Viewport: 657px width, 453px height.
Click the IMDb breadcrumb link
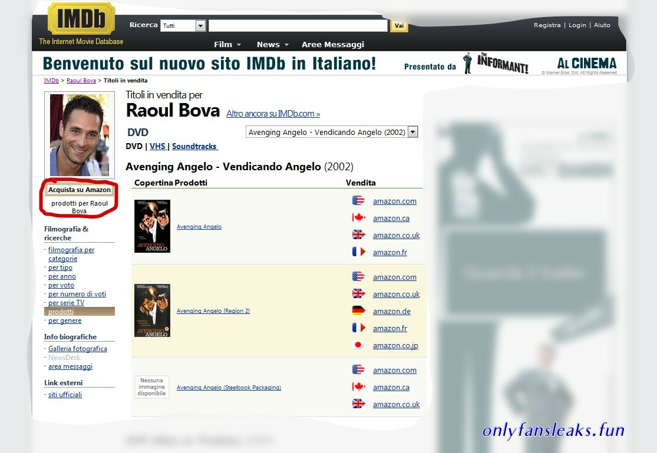click(x=51, y=81)
